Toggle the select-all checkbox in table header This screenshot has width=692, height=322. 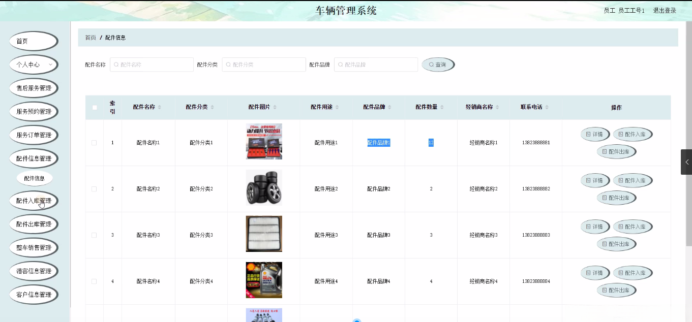tap(94, 107)
